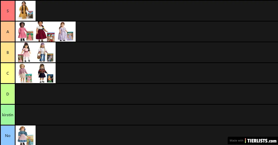Select the blonde doll wearing blue jeans

tap(45, 52)
